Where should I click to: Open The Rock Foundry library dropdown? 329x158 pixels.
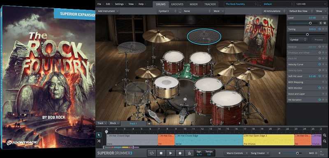241,4
